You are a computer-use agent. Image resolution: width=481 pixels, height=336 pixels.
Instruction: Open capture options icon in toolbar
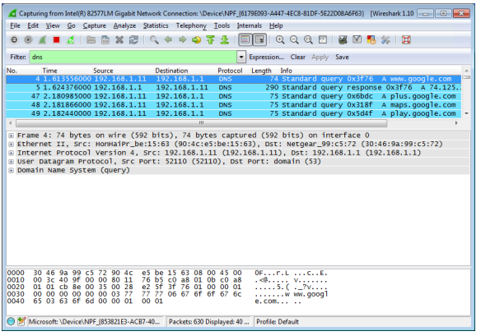28,40
